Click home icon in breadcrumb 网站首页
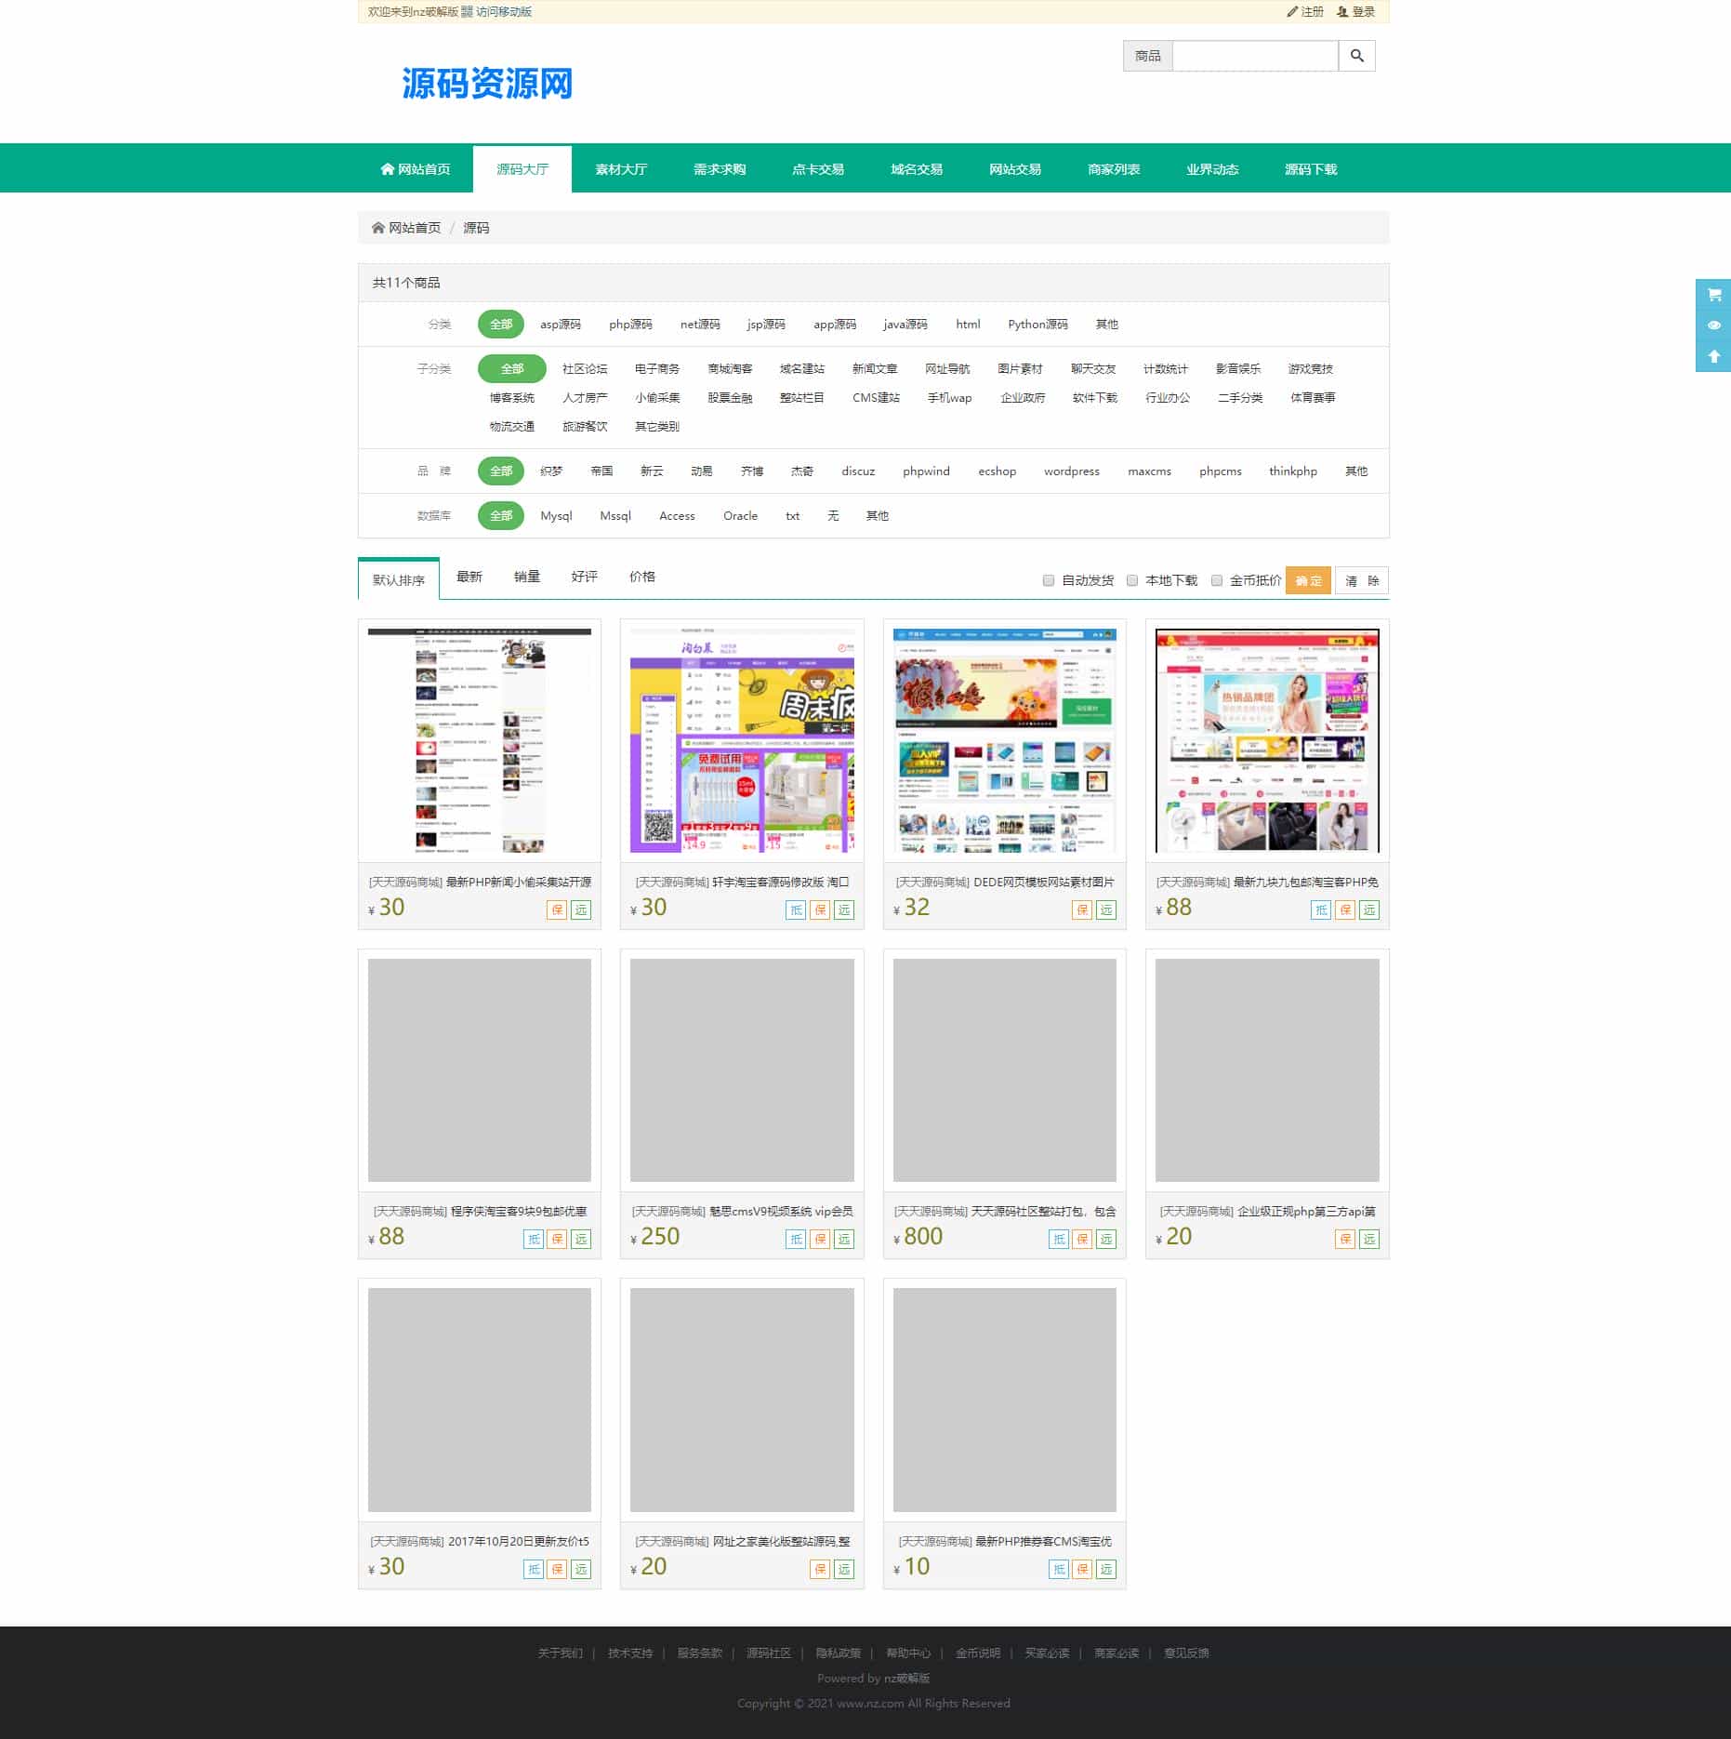The image size is (1731, 1739). coord(378,228)
